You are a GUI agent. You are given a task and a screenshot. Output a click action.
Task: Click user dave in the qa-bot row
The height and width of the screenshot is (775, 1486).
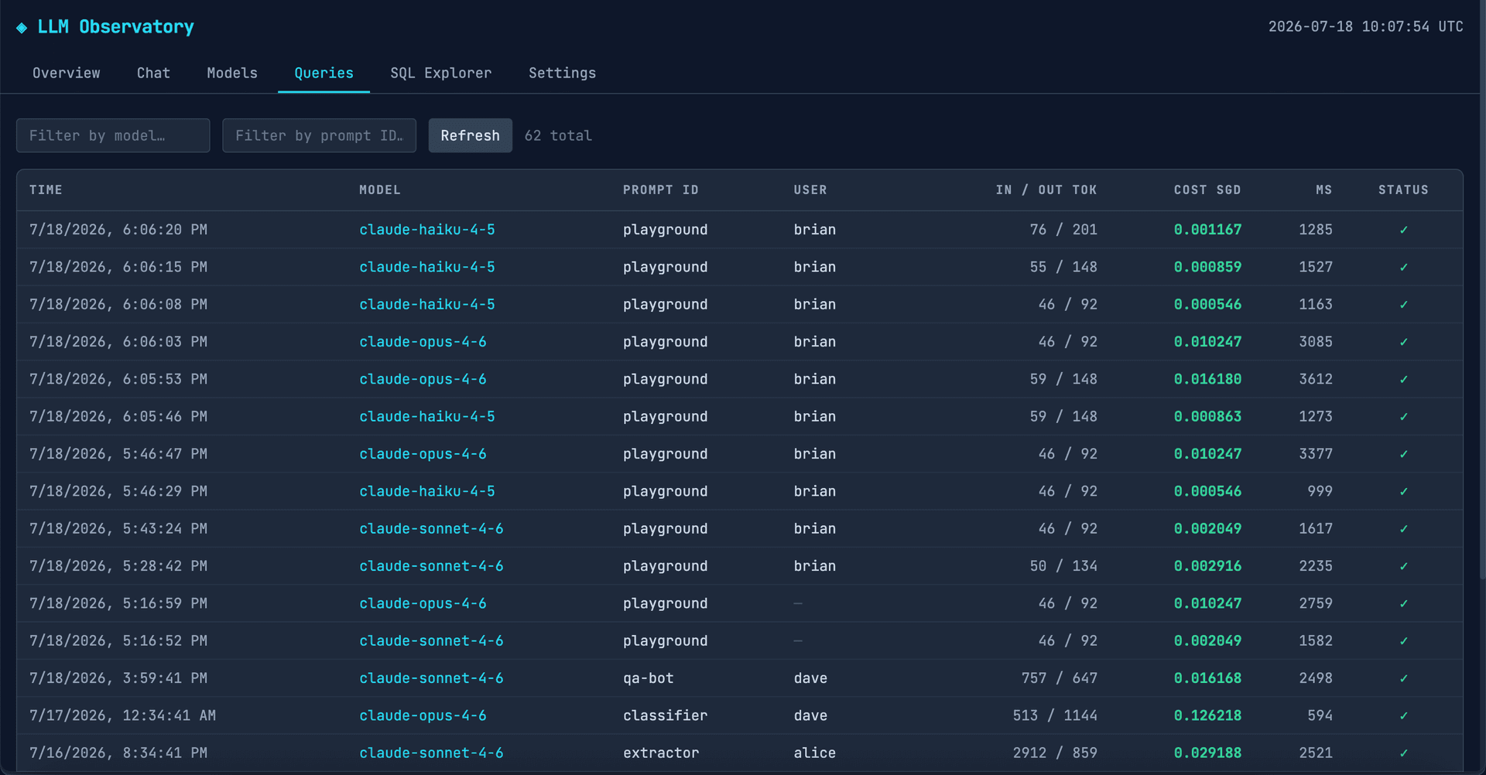[x=810, y=678]
